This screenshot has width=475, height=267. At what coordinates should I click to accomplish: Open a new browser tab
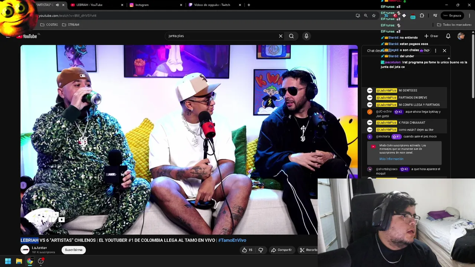point(249,5)
